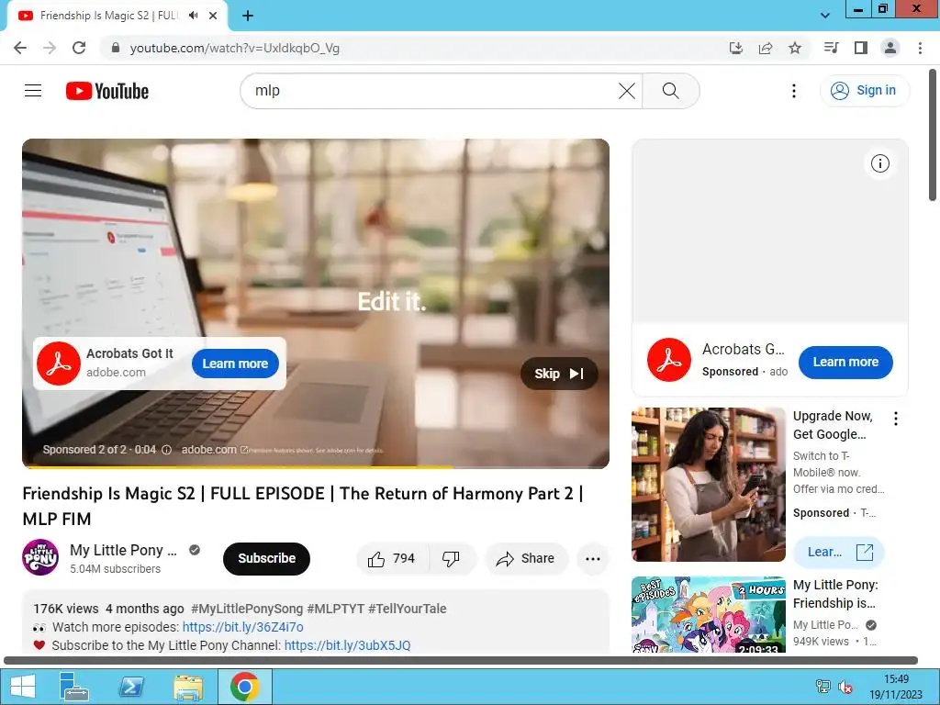
Task: Click the video ad progress bar
Action: pos(316,466)
